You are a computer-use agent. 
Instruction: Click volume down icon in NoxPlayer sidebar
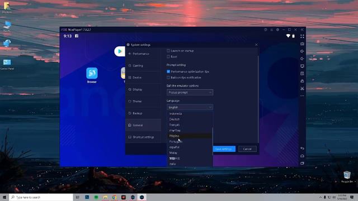tap(302, 59)
